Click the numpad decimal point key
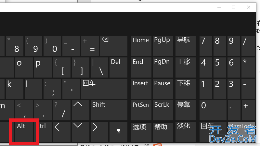260x146 pixels. [234, 110]
